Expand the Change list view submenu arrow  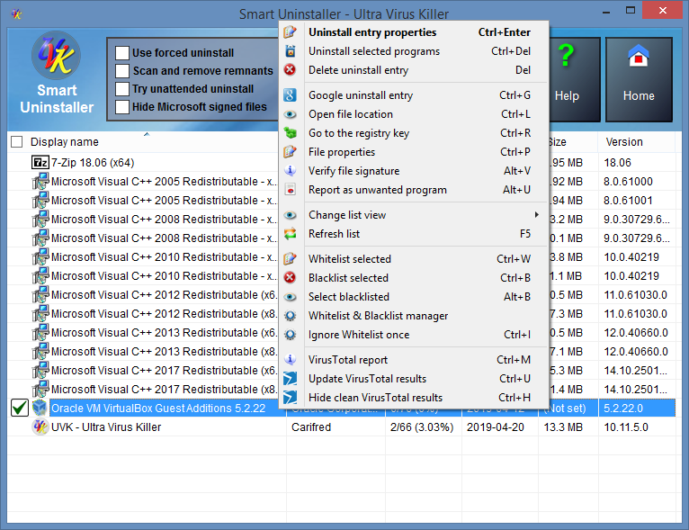tap(536, 214)
